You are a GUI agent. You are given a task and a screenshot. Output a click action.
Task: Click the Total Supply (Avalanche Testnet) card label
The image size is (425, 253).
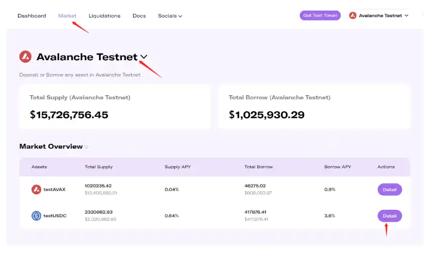pyautogui.click(x=80, y=98)
